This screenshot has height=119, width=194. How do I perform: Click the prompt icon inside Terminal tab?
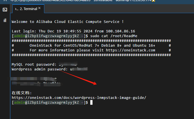(x=17, y=9)
